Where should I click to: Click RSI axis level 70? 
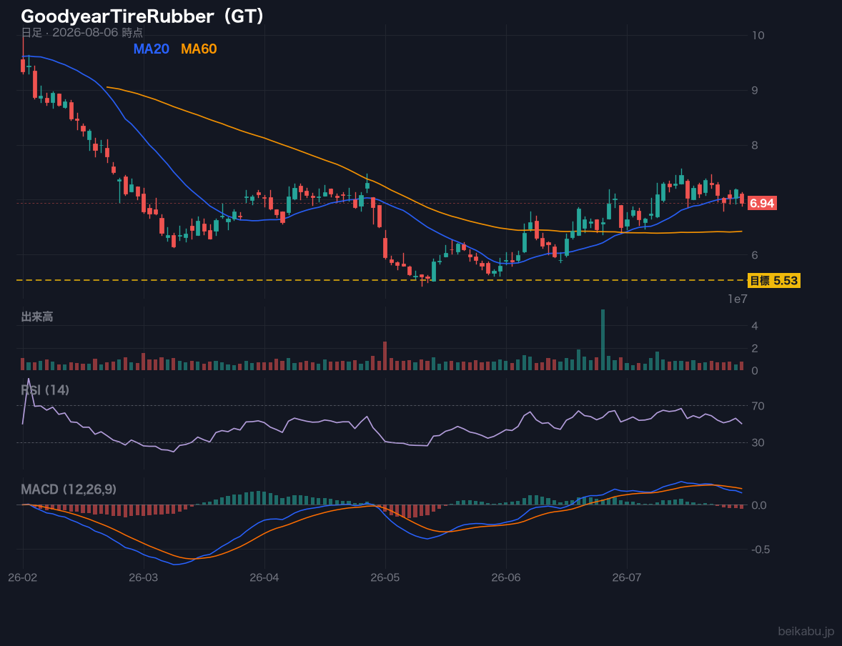tap(758, 406)
